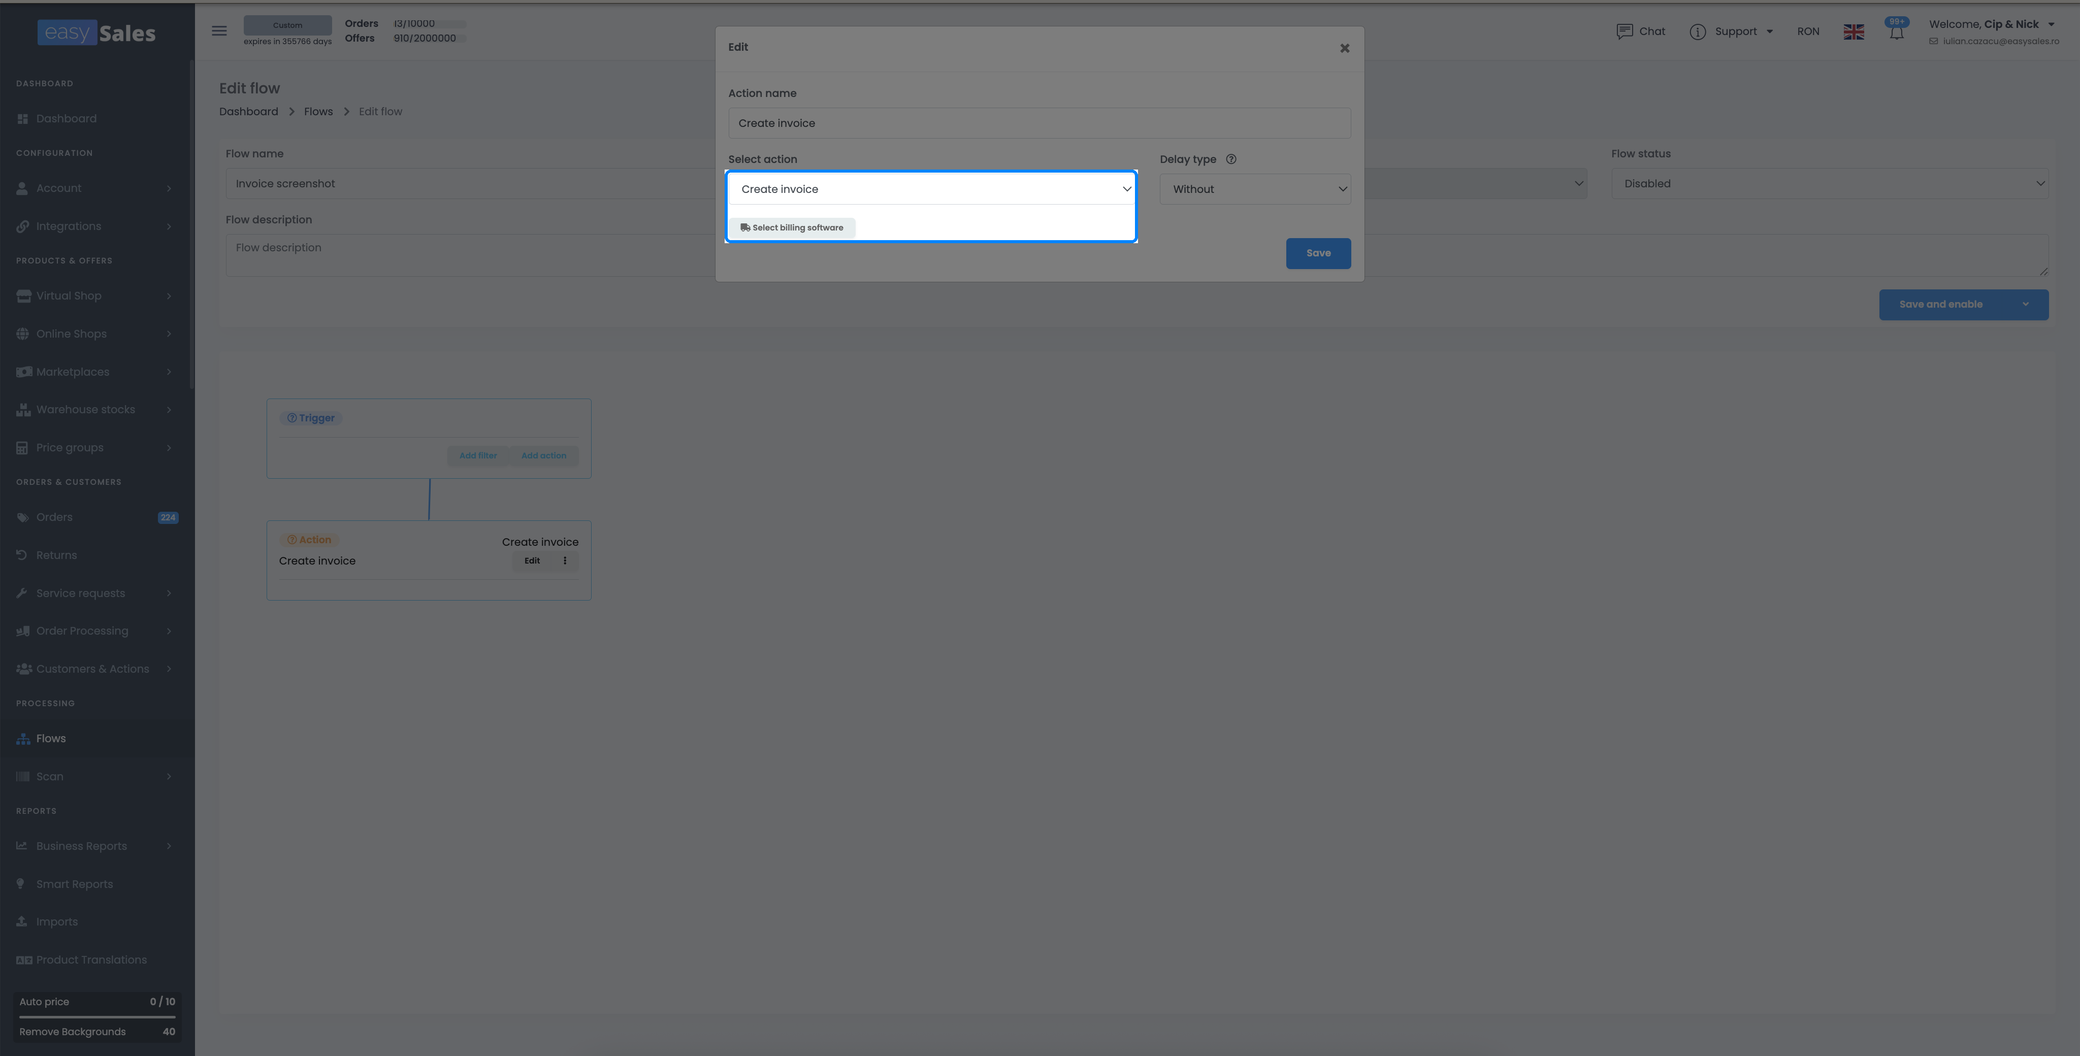Click the Warehouse stocks icon
Viewport: 2080px width, 1056px height.
coord(23,409)
